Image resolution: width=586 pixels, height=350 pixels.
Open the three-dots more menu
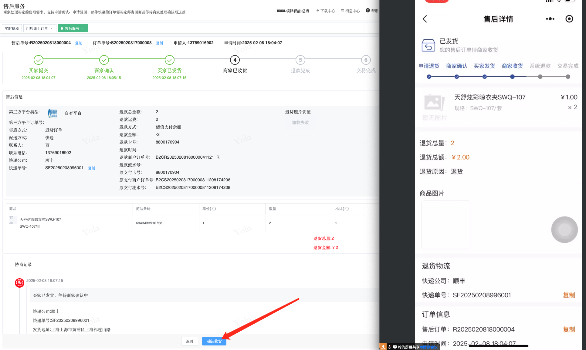coord(550,19)
